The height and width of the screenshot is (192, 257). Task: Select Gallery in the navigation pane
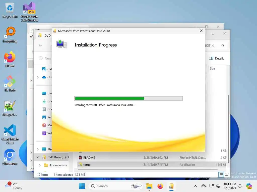[x=47, y=69]
